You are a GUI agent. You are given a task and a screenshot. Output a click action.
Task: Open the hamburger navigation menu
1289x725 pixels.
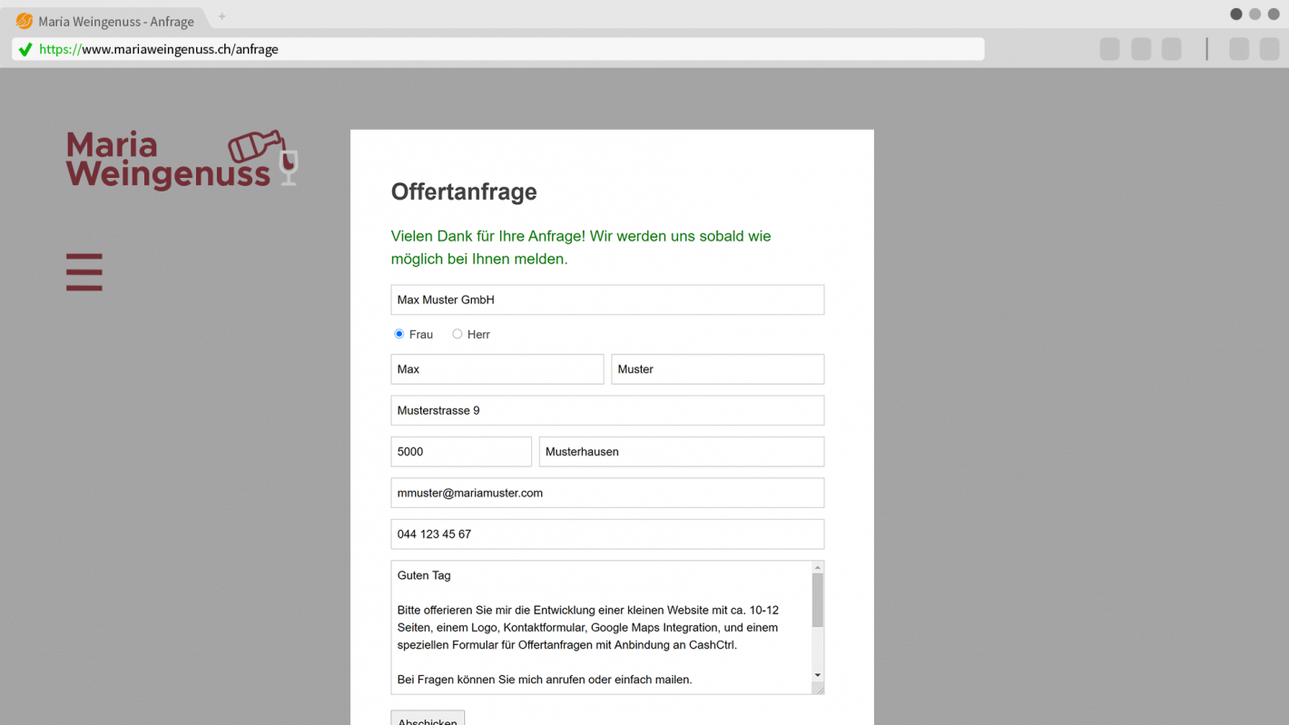(x=84, y=271)
